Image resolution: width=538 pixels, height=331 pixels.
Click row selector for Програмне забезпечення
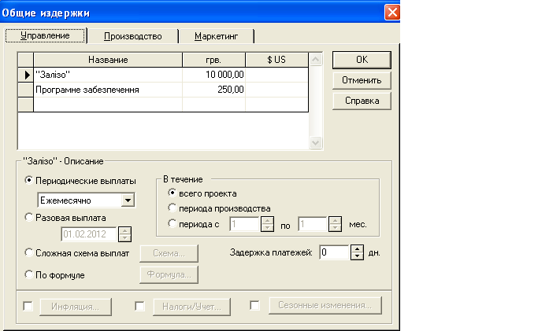26,90
